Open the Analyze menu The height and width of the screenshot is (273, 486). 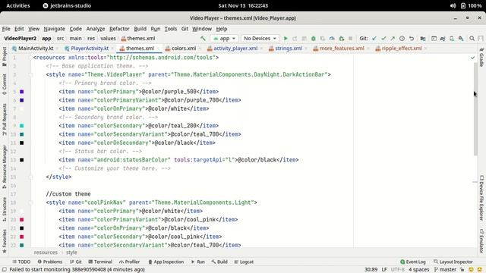click(x=96, y=29)
